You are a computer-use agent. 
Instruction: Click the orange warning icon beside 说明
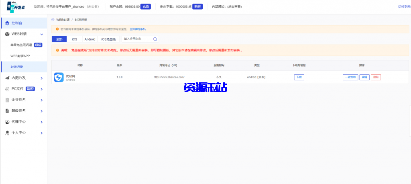[57, 50]
